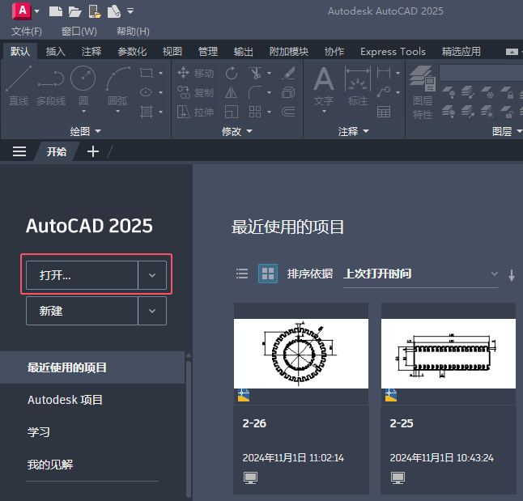Open the Express Tools ribbon tab
Screen dimensions: 523x501
393,51
